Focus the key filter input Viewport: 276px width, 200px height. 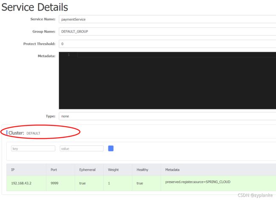point(33,148)
